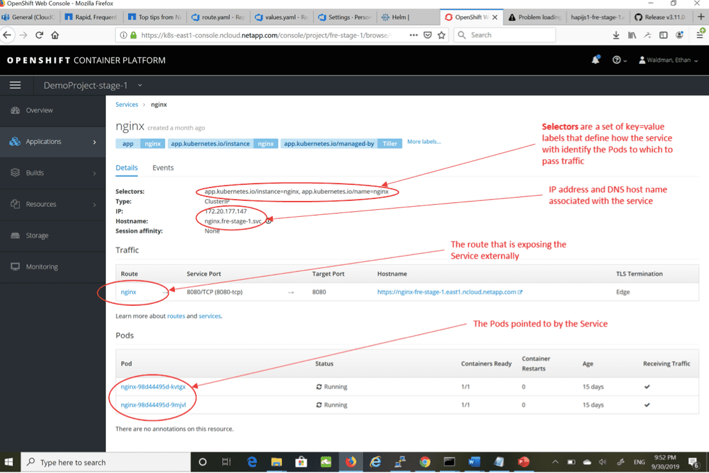Click the Firefox page reload icon
Viewport: 709px width, 473px height.
pyautogui.click(x=39, y=35)
